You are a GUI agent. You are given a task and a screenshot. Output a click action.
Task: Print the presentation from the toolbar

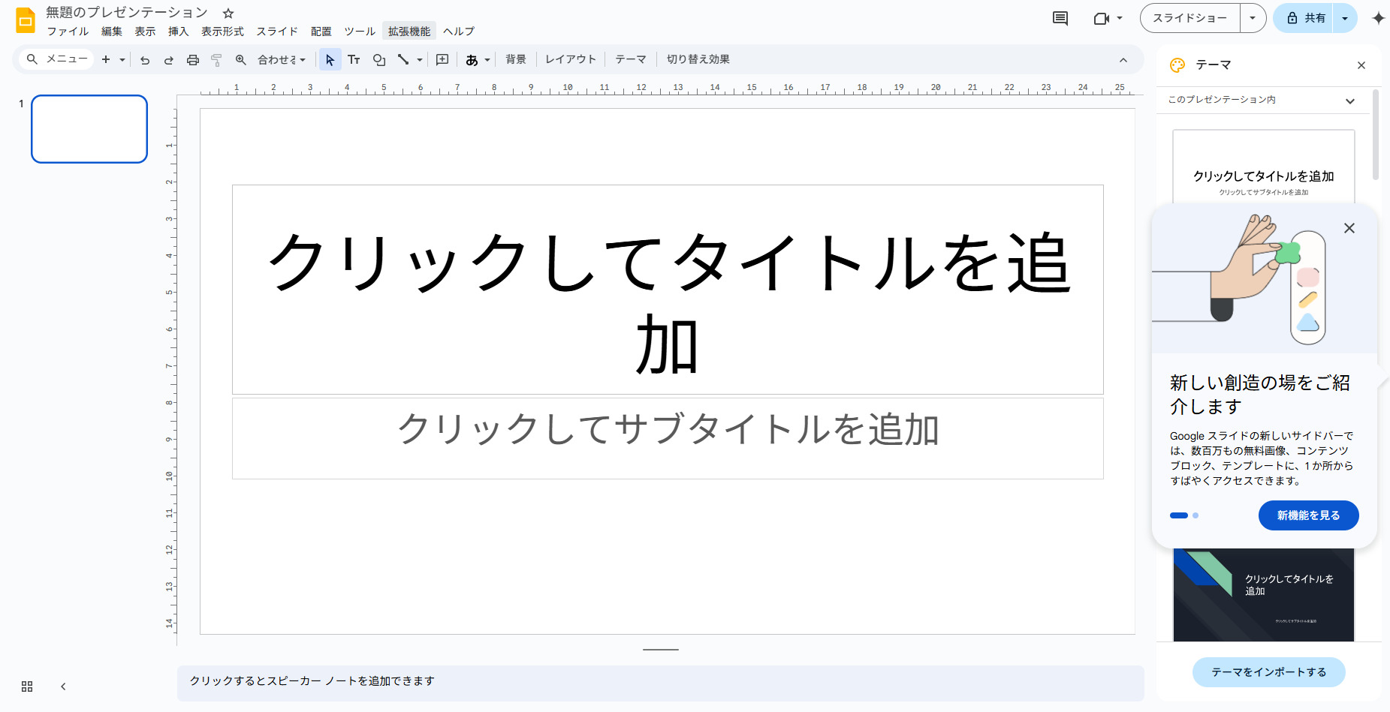193,59
